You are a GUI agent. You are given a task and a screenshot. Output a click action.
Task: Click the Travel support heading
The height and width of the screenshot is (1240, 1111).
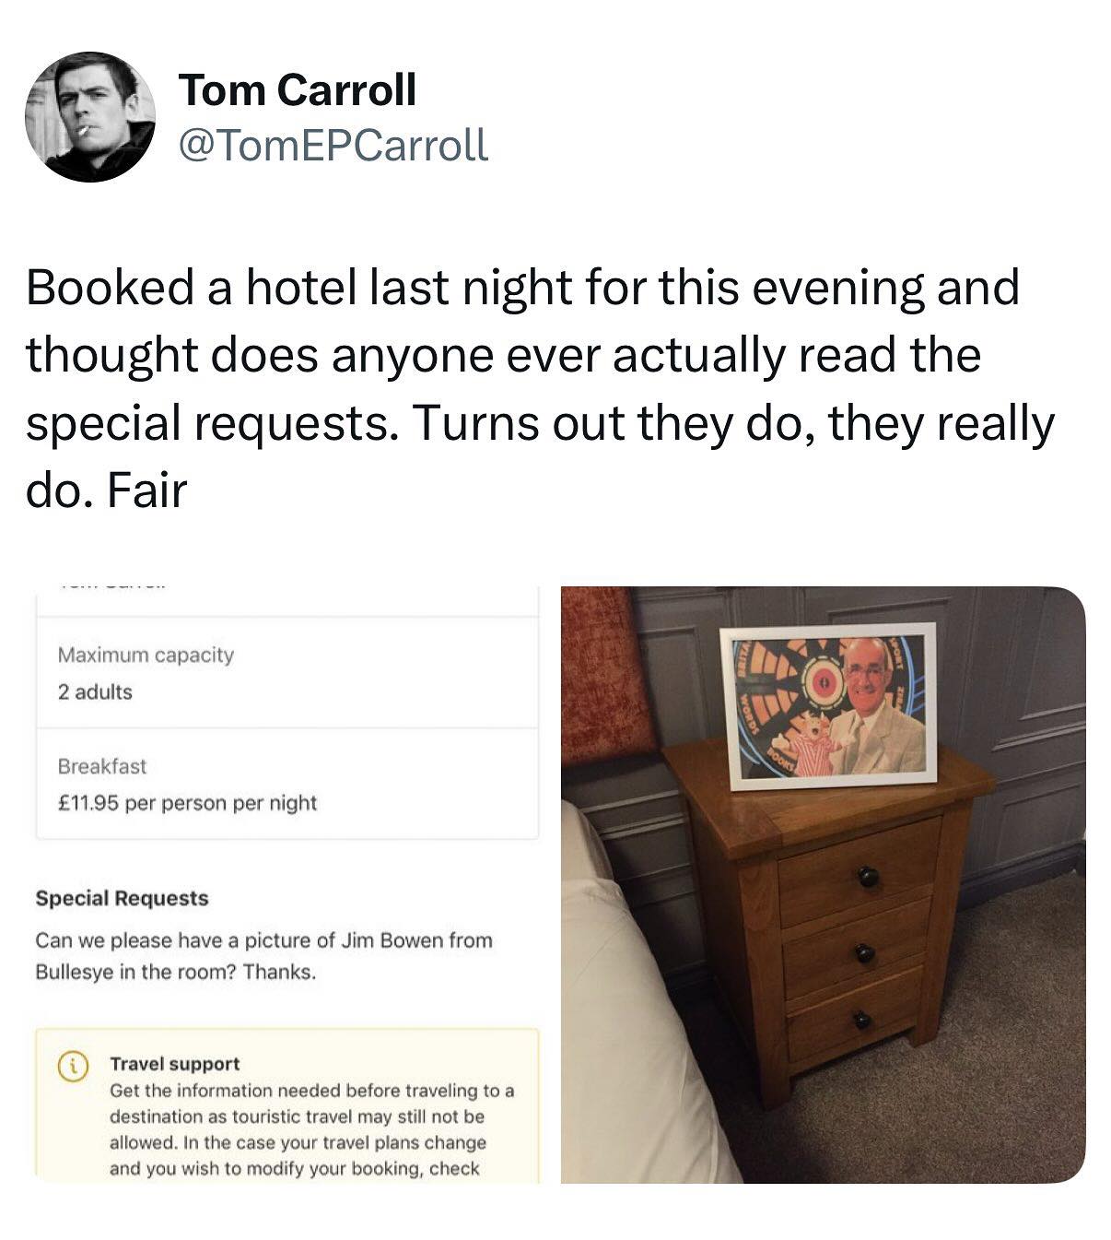174,1063
